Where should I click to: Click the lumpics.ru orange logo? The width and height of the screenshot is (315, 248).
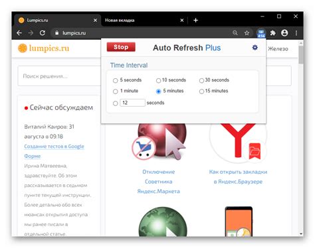point(44,48)
